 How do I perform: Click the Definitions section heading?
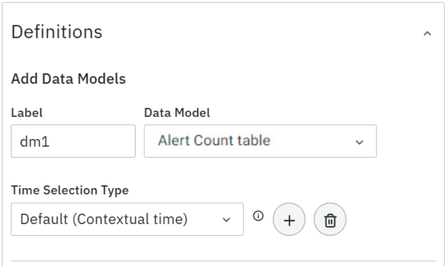tap(57, 32)
